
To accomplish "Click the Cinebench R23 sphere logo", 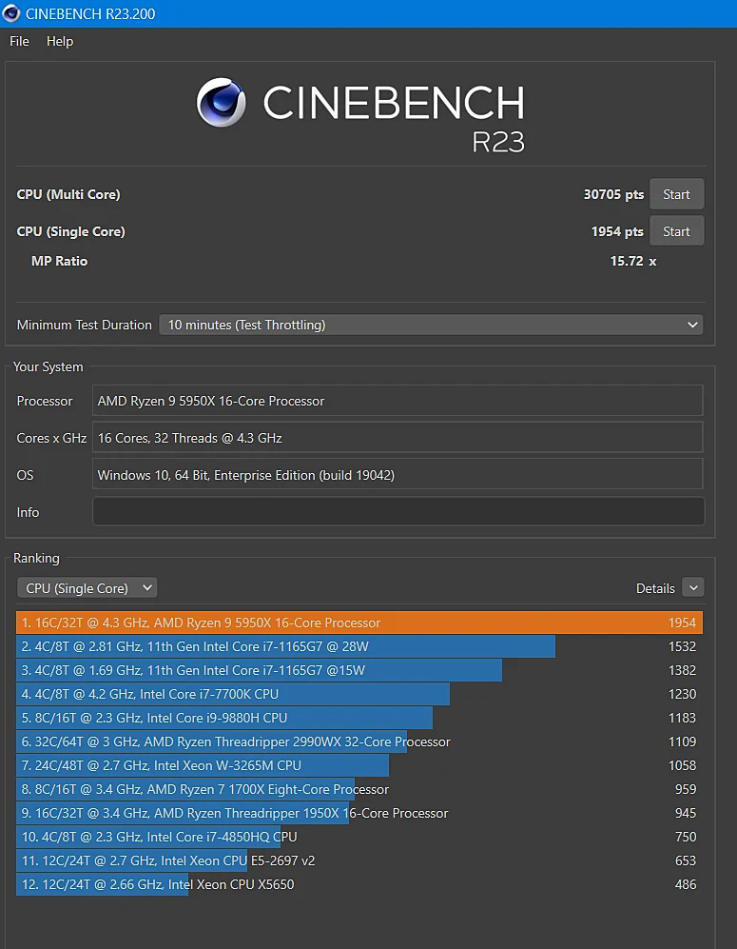I will [x=222, y=102].
